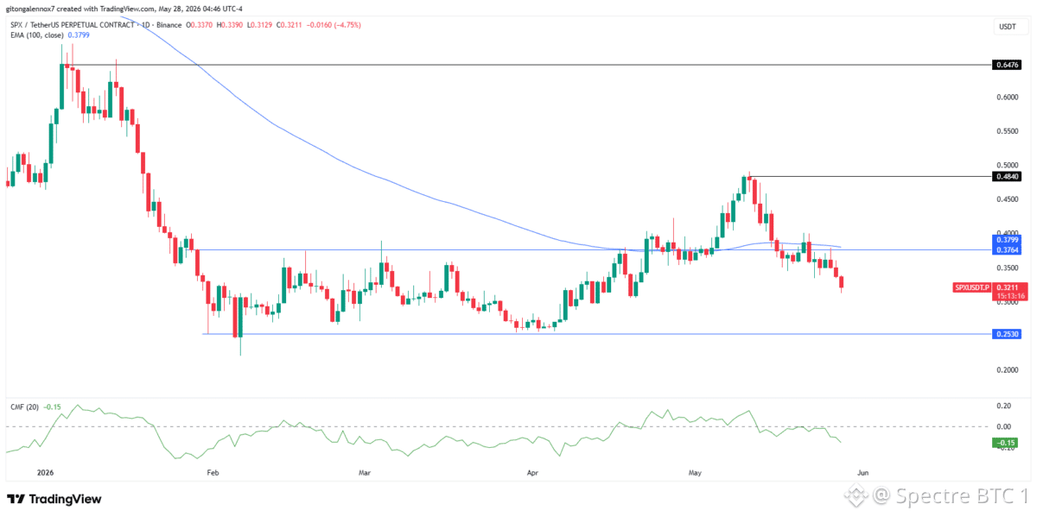Click the May label on the time axis
Screen dimensions: 1037x517
pos(695,472)
